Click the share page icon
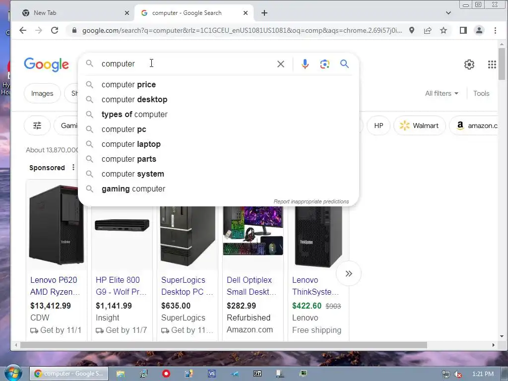 coord(428,30)
